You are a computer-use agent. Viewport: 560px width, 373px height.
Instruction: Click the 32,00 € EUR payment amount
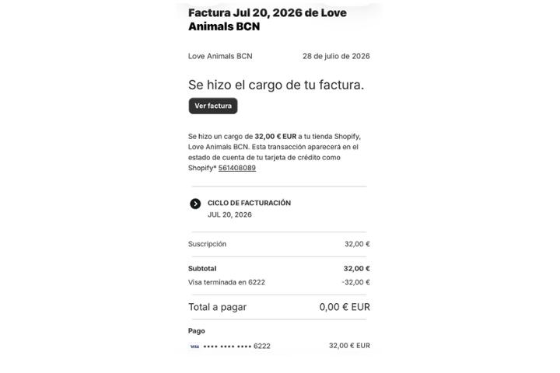point(349,346)
